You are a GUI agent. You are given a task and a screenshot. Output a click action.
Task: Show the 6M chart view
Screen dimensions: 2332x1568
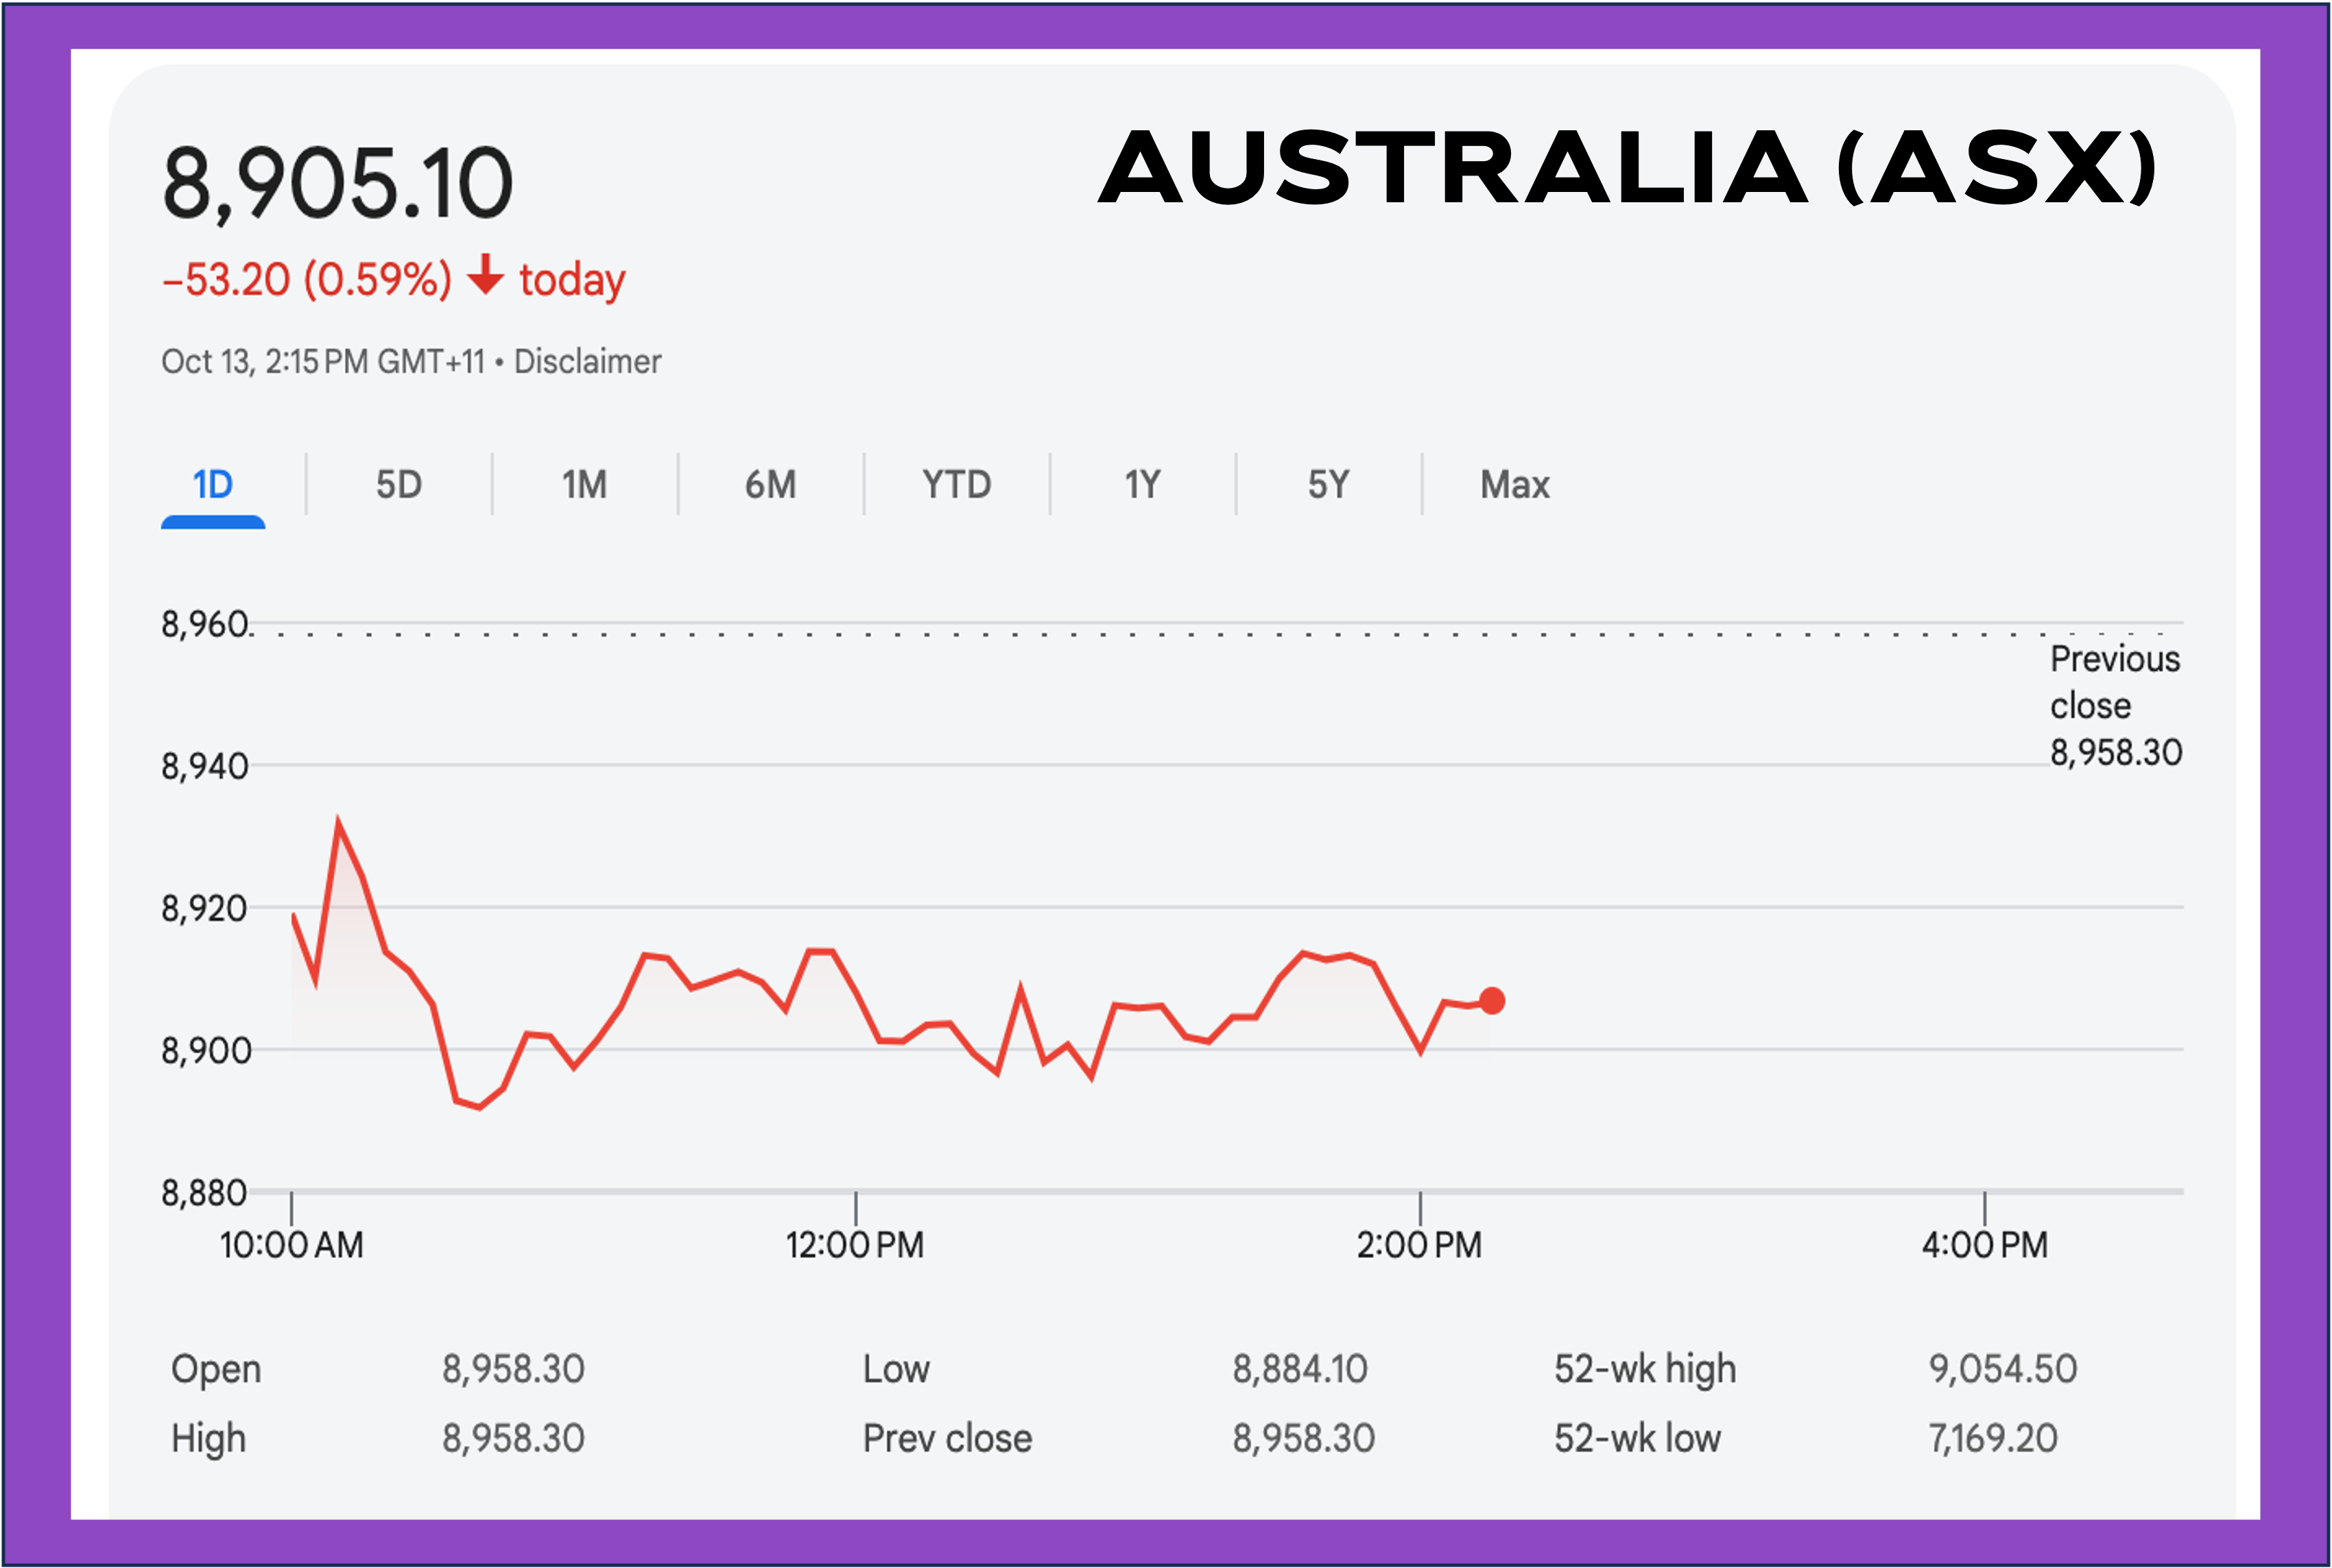770,485
